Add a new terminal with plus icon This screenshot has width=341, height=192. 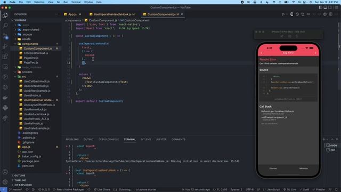coord(324,139)
